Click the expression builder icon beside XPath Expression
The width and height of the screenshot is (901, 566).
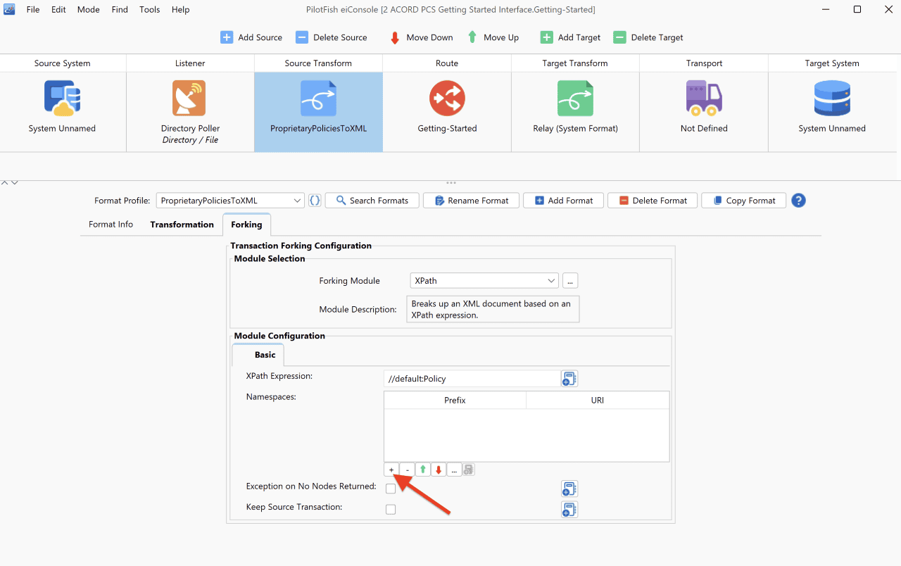point(569,379)
